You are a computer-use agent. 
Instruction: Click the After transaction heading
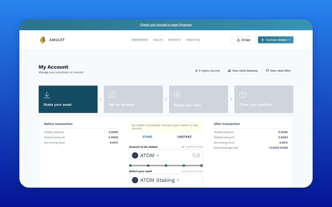[x=227, y=124]
